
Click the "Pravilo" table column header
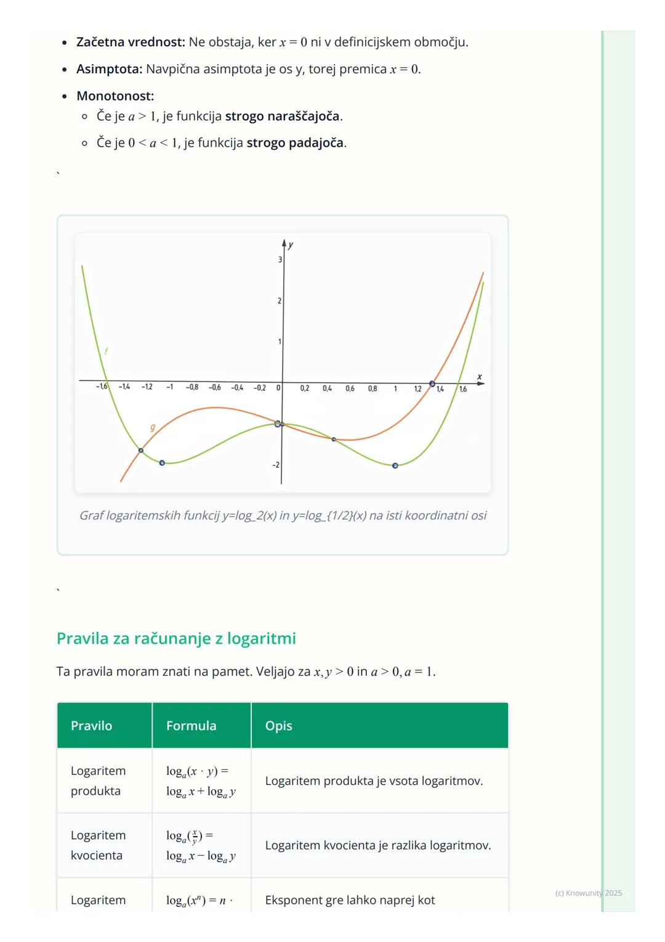point(91,726)
